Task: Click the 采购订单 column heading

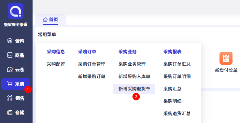Action: 87,52
